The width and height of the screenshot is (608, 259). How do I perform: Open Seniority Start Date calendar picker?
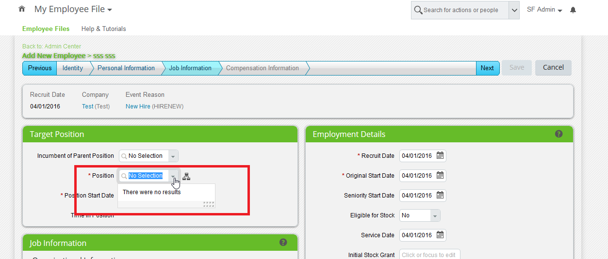440,196
